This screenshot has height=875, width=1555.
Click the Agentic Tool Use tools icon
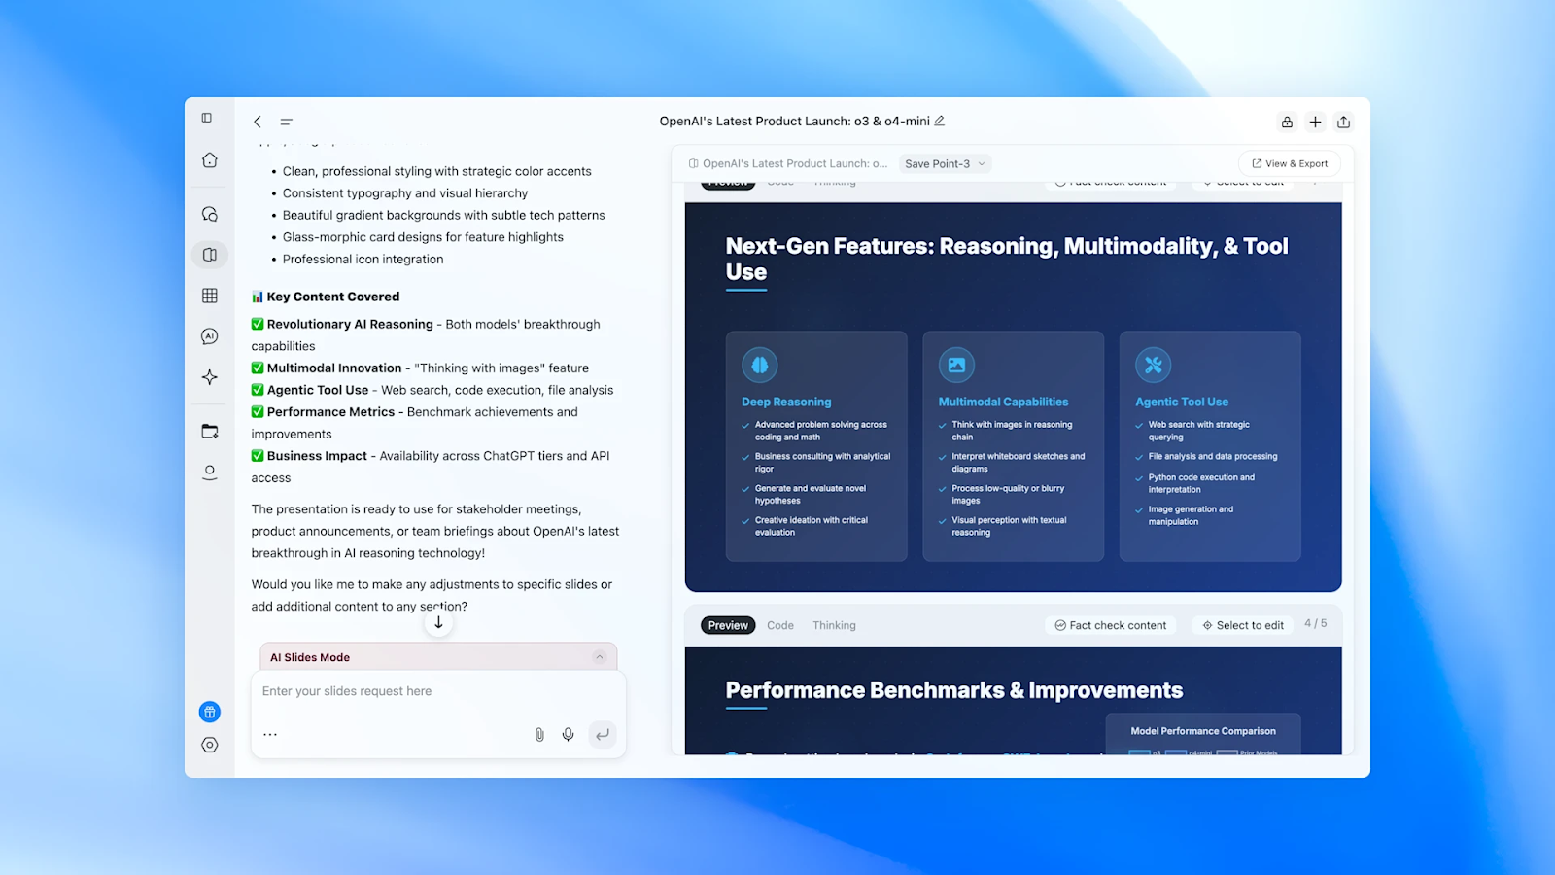[1154, 365]
